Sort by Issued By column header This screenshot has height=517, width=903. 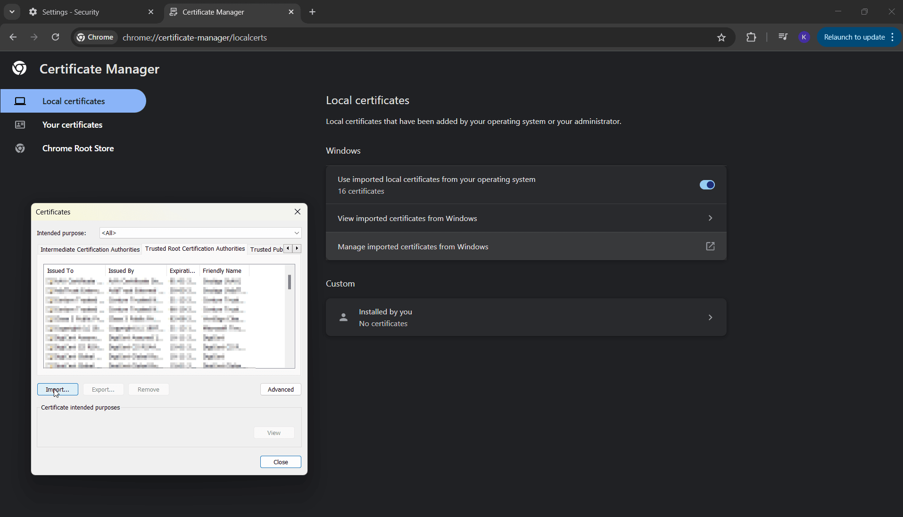pos(135,271)
